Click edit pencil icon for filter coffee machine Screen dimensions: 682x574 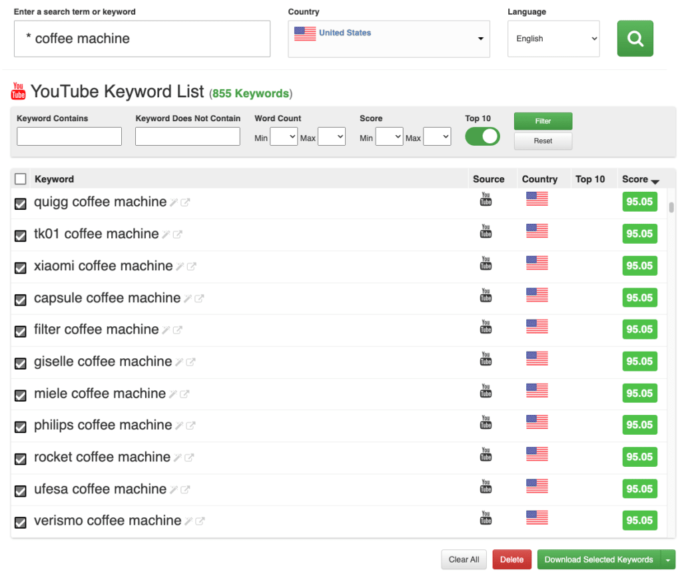click(x=166, y=330)
